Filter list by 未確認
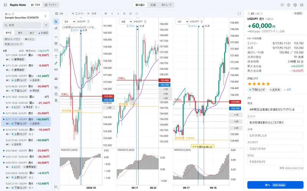 (x=43, y=33)
